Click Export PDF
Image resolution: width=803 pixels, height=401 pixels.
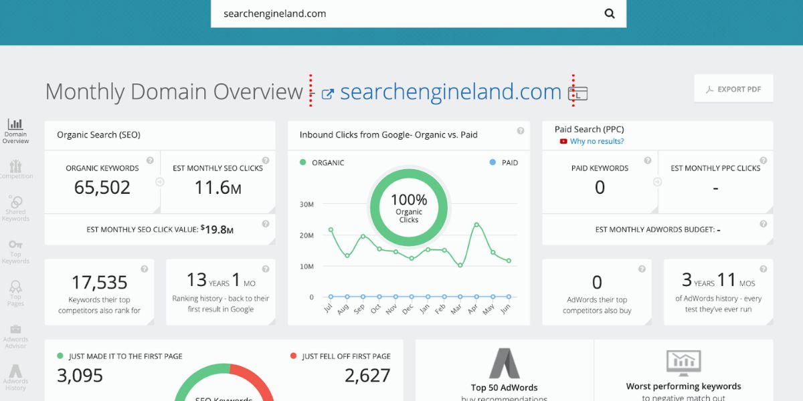click(733, 89)
